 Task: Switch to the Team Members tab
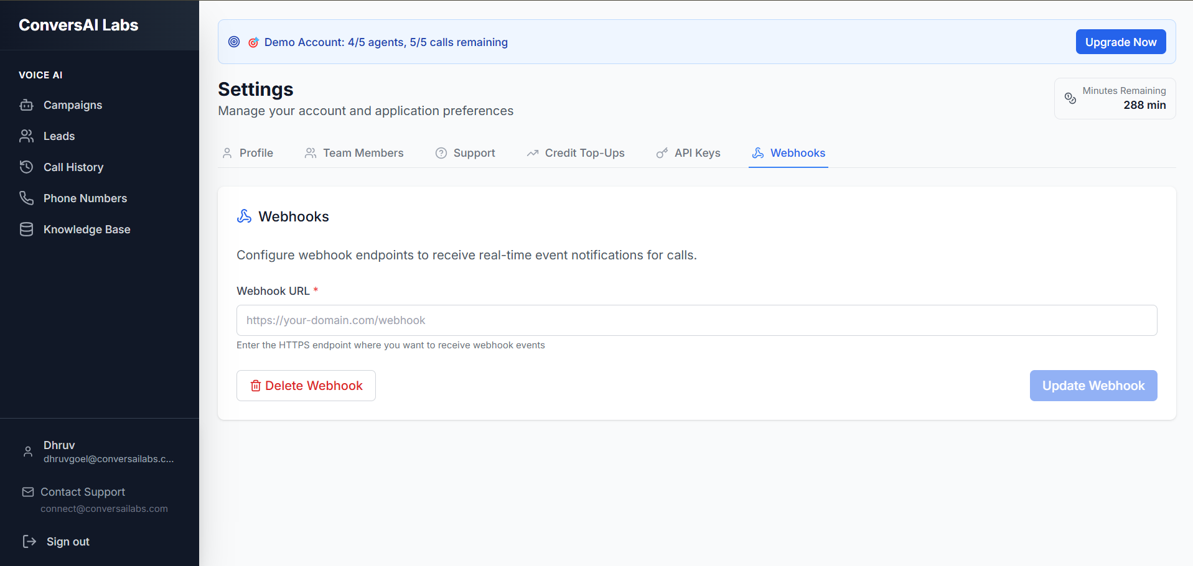[x=354, y=153]
